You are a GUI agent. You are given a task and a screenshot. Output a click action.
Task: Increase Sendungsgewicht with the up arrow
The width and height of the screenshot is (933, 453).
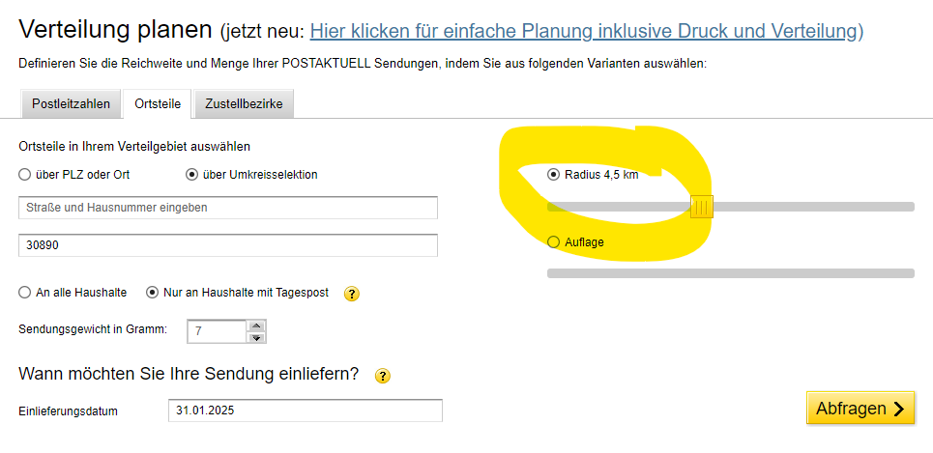click(256, 326)
